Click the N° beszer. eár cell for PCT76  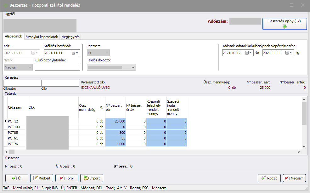tap(116, 144)
